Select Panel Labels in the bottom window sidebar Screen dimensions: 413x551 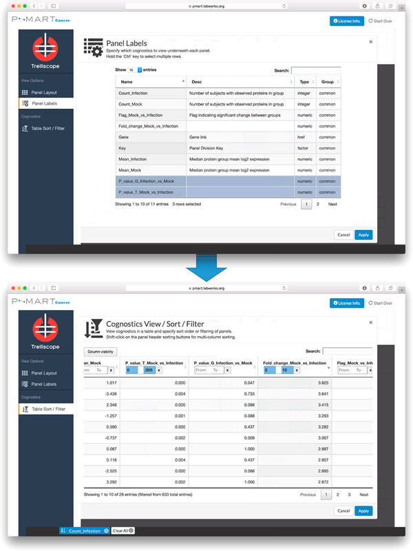(x=44, y=383)
